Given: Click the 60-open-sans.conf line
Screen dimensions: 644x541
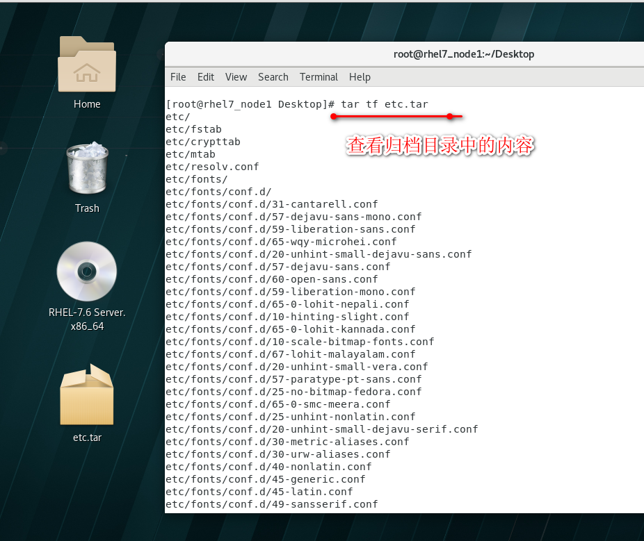Looking at the screenshot, I should [x=271, y=279].
